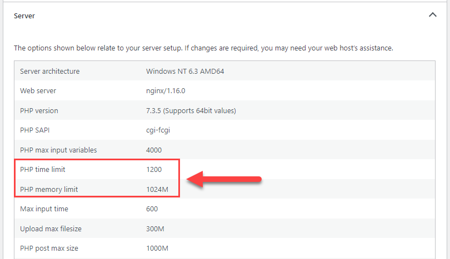The image size is (450, 259).
Task: Select the 'PHP max input variables' label
Action: (x=58, y=150)
